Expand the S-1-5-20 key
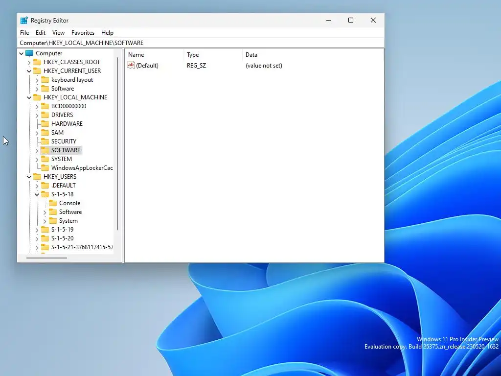The image size is (501, 376). point(37,238)
